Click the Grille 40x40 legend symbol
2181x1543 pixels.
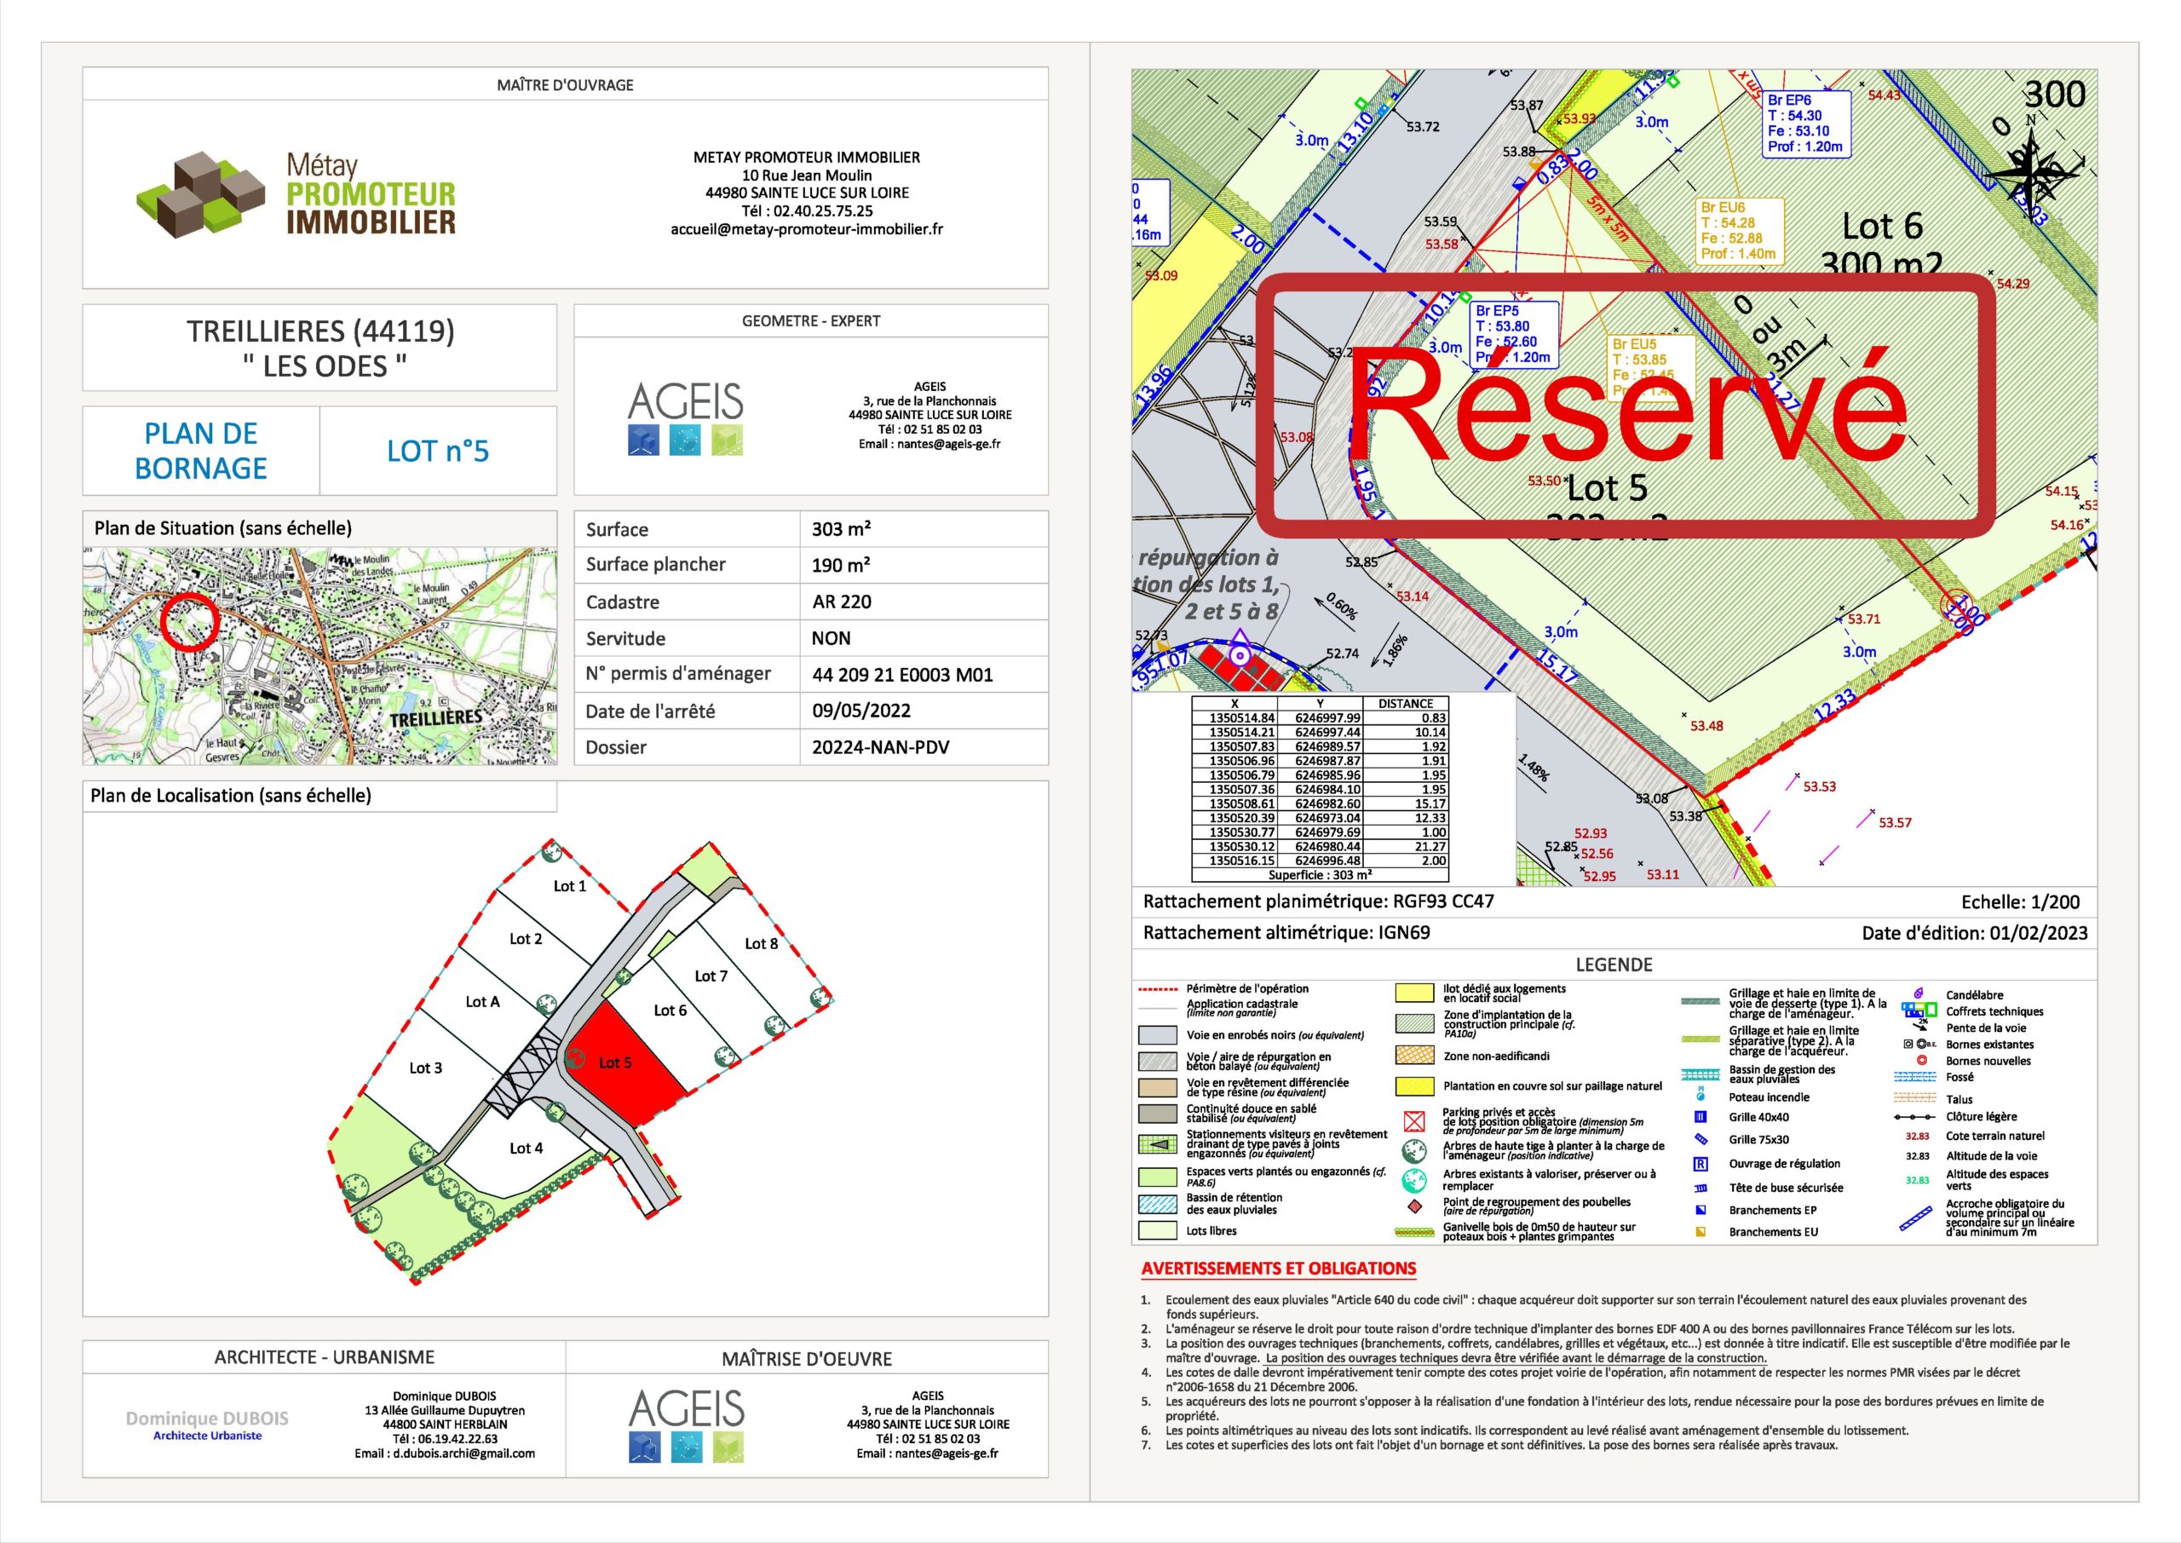click(1700, 1117)
